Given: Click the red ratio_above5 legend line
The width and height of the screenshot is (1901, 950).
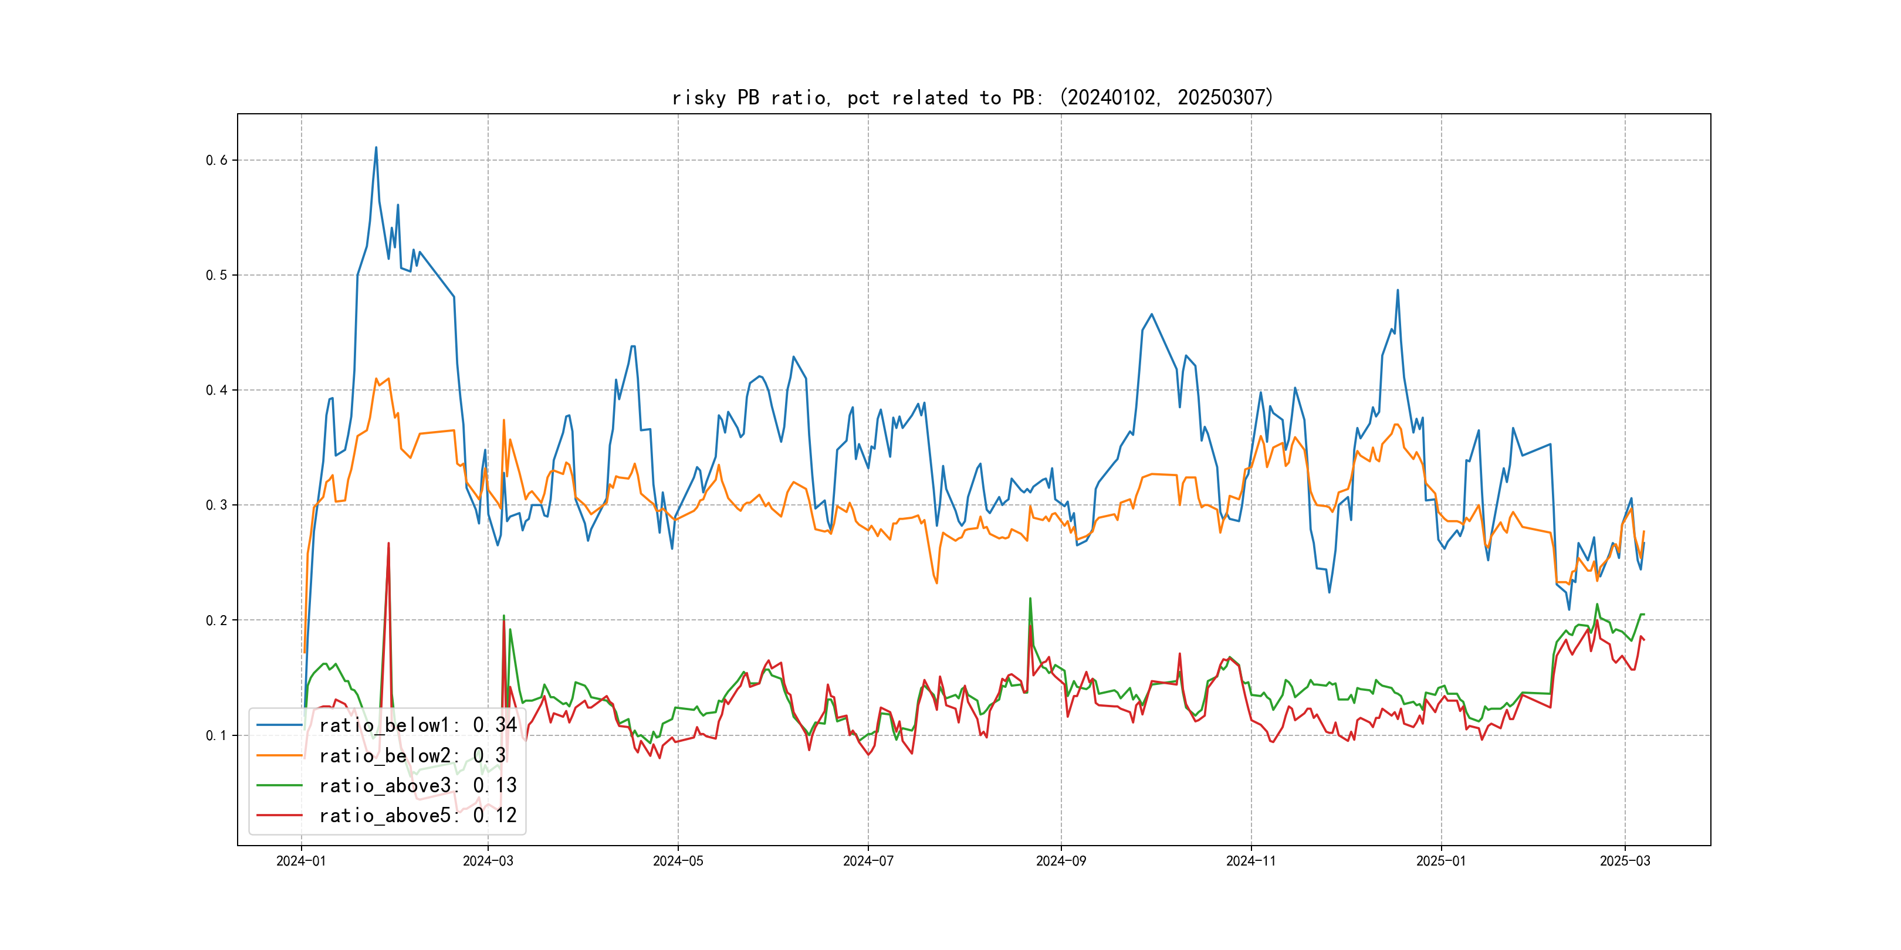Looking at the screenshot, I should [x=279, y=815].
